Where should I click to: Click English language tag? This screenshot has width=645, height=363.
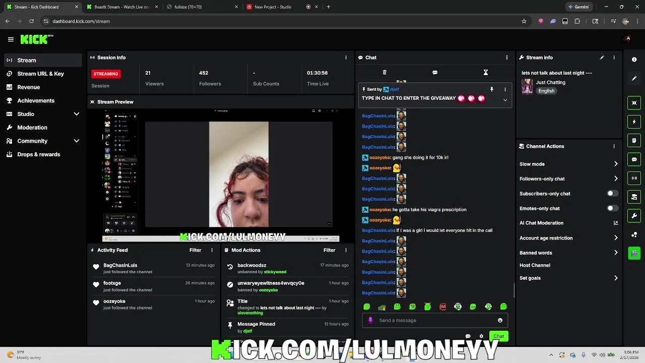(x=546, y=91)
